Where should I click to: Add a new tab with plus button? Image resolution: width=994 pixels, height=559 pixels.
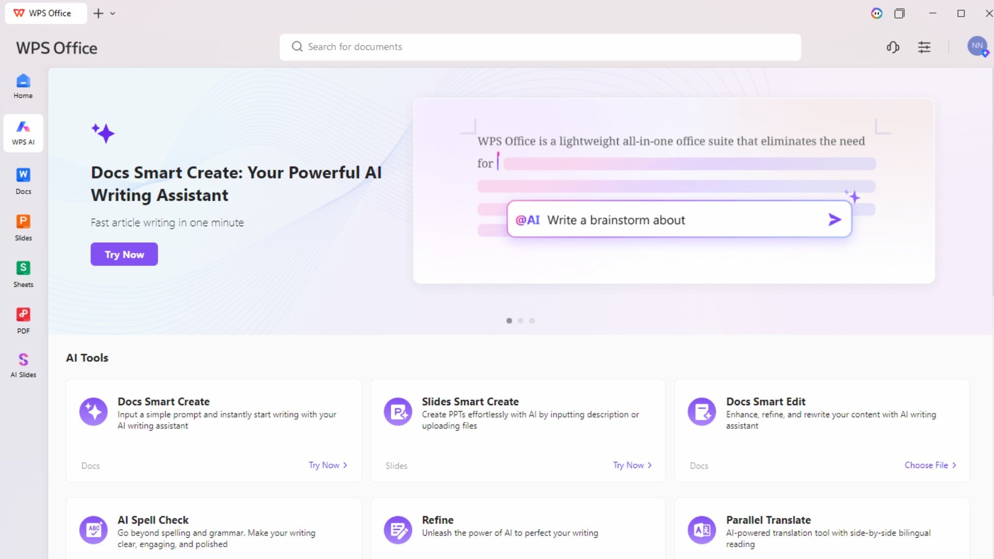coord(98,13)
